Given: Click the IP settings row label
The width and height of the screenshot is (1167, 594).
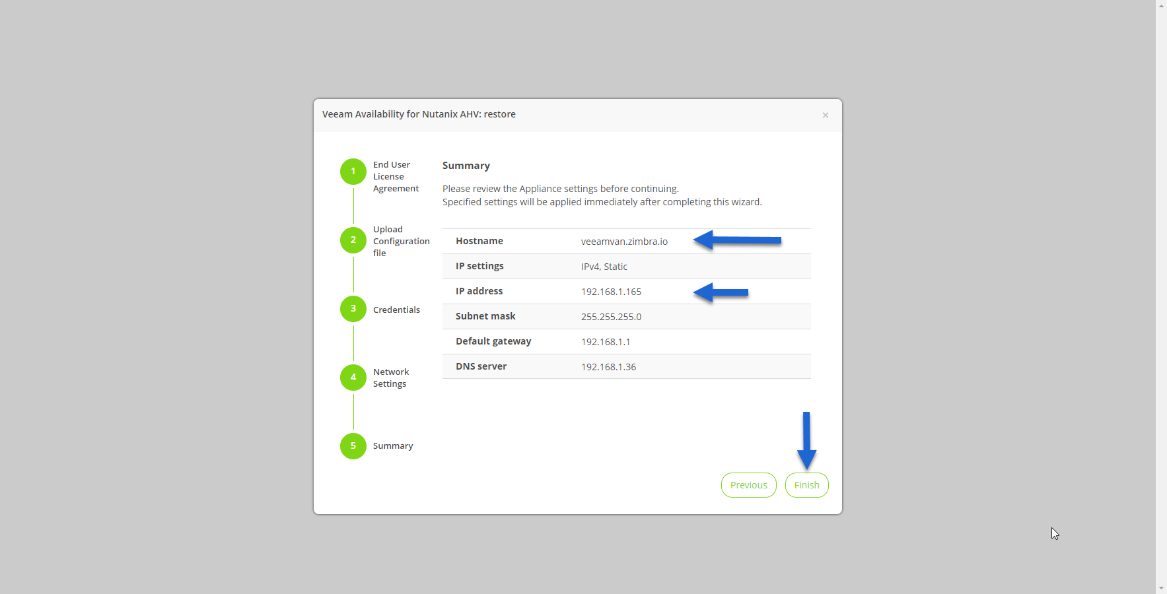Looking at the screenshot, I should click(479, 266).
